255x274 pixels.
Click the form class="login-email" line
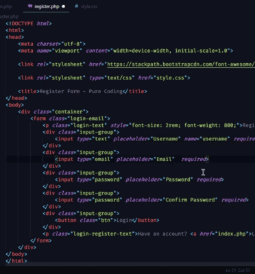click(71, 119)
